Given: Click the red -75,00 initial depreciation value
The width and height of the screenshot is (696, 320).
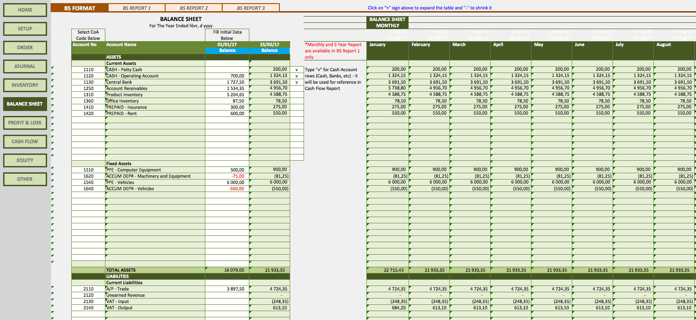Looking at the screenshot, I should click(227, 176).
